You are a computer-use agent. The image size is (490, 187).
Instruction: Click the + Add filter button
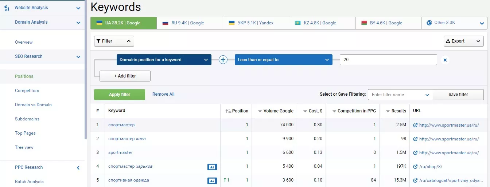click(x=125, y=76)
